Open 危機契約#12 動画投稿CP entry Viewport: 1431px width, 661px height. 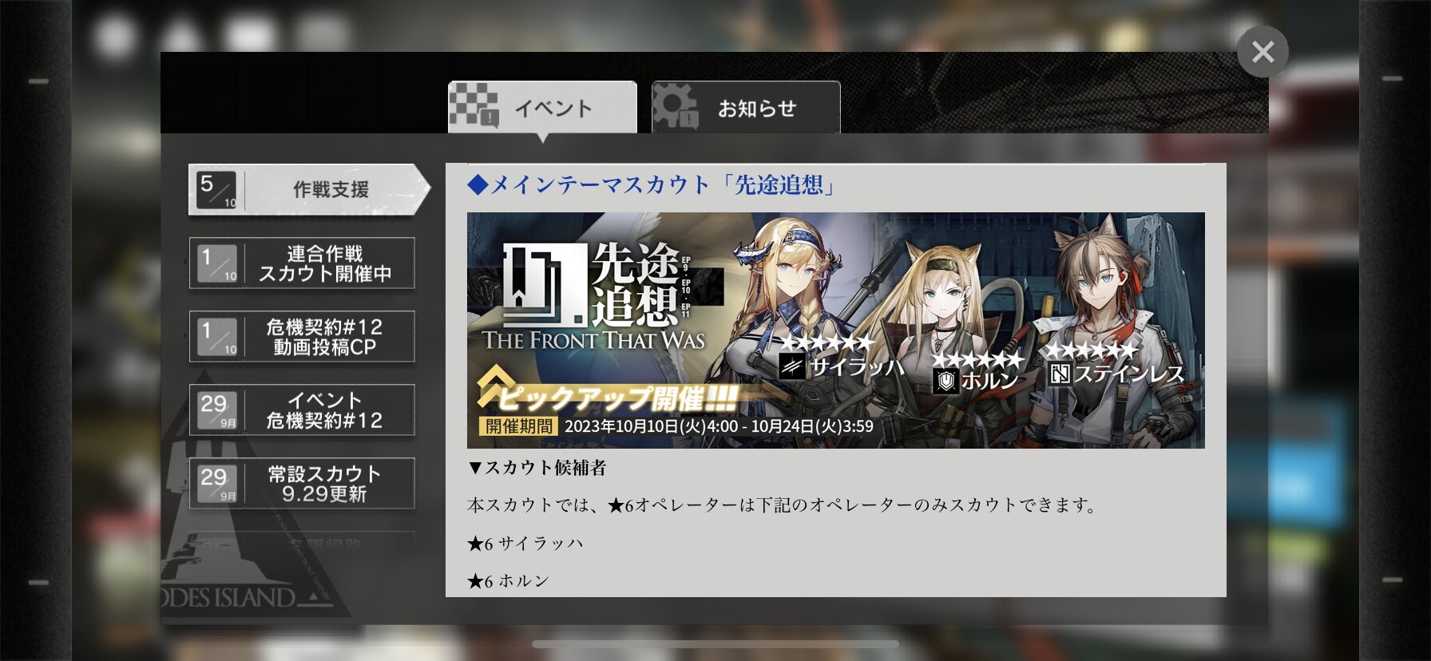pos(302,337)
